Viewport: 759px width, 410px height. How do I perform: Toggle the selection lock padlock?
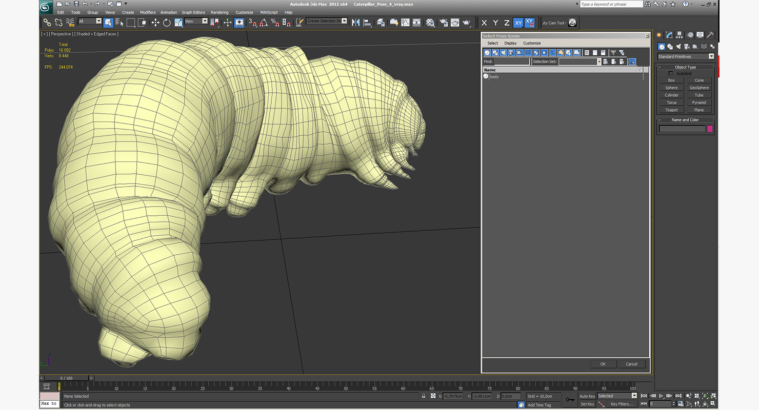pos(424,396)
